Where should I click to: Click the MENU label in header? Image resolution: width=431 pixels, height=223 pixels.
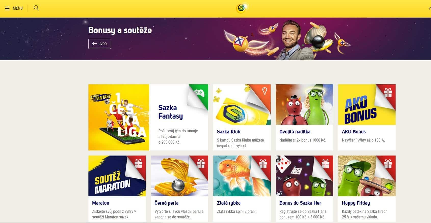click(18, 8)
